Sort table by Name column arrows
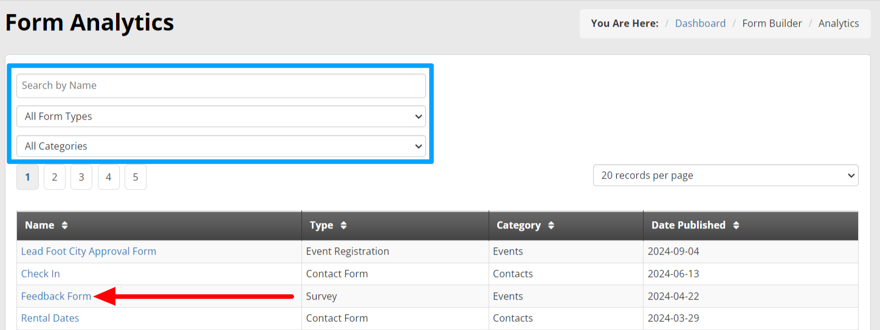Viewport: 880px width, 330px height. [64, 225]
